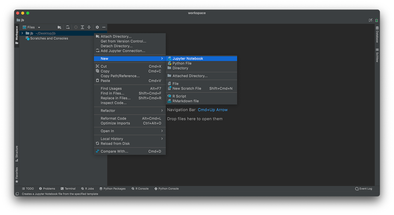Open the SciView tool window

click(x=377, y=56)
